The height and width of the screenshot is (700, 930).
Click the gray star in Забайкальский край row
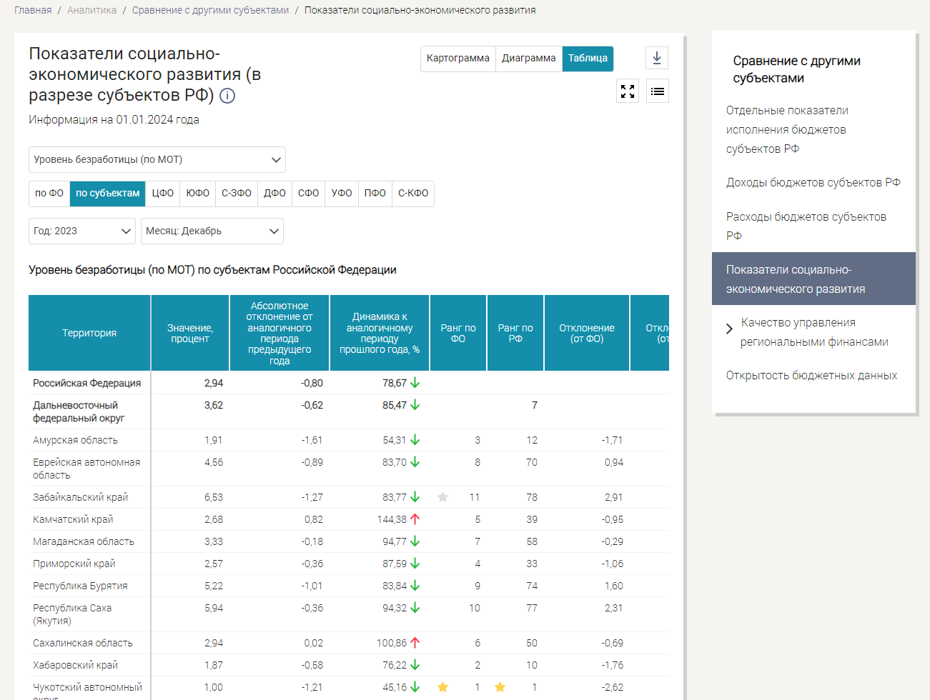443,497
